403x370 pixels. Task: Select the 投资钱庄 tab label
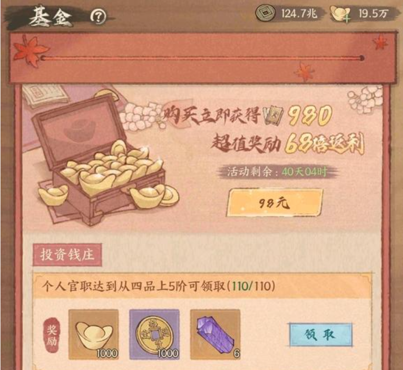pyautogui.click(x=67, y=255)
